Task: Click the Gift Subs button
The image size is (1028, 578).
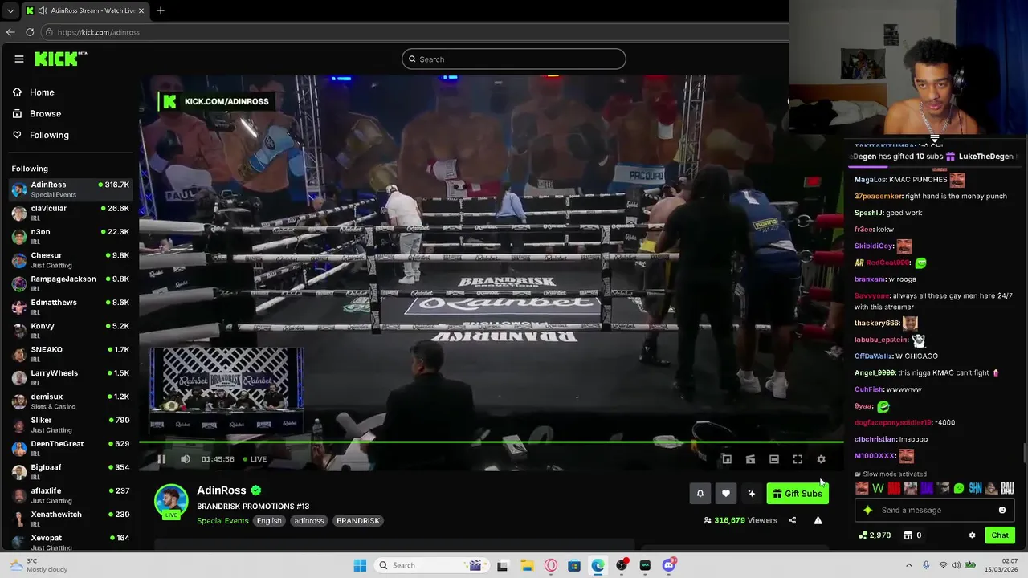Action: pyautogui.click(x=798, y=494)
